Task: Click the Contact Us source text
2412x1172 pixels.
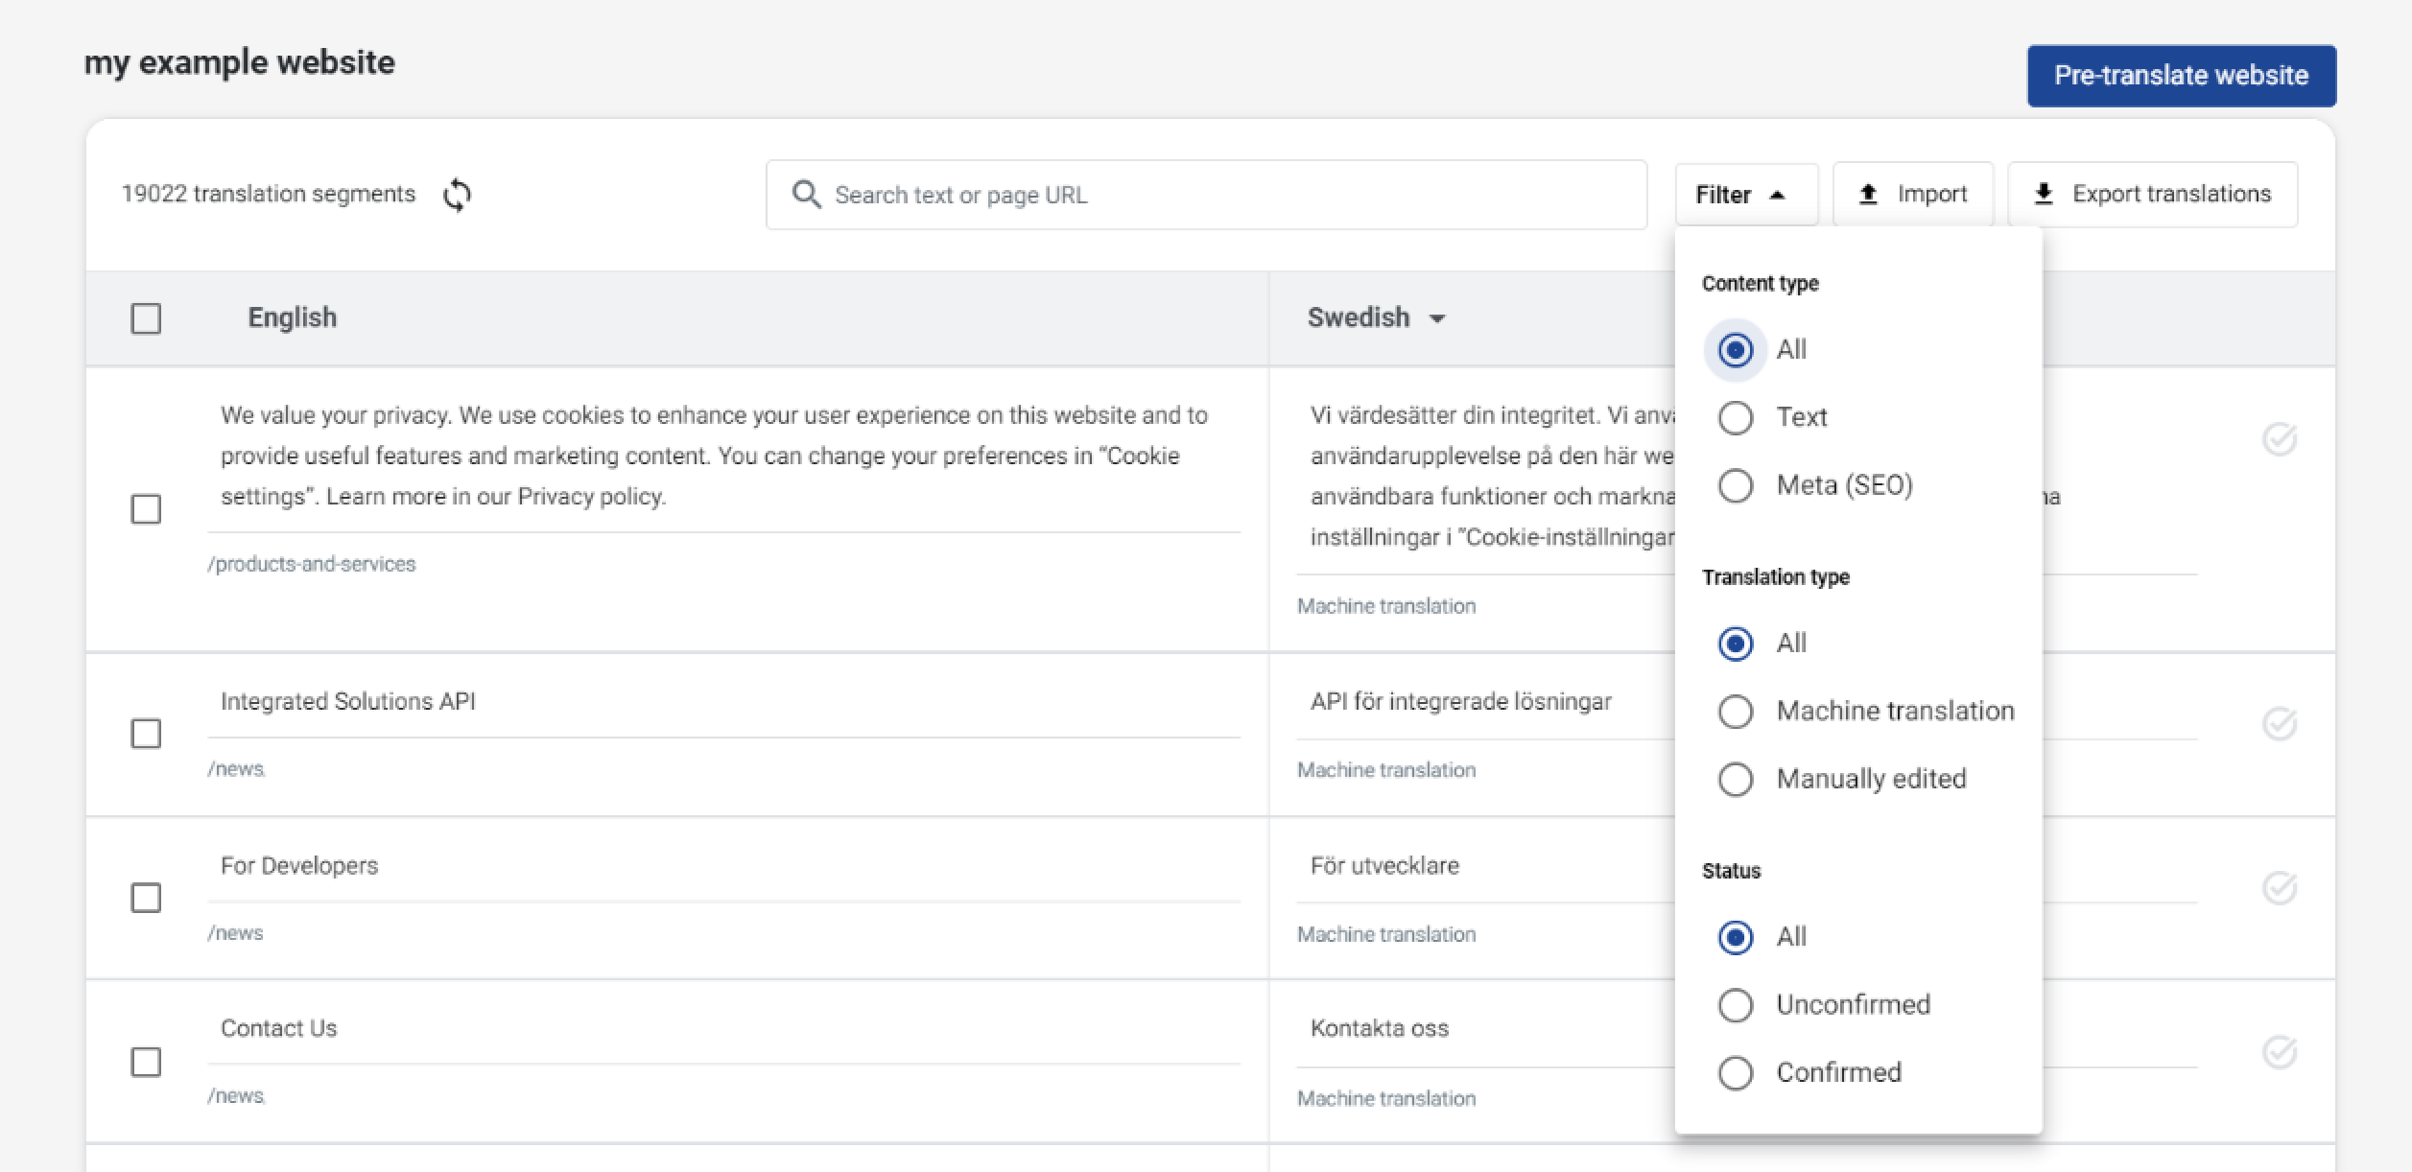Action: pos(279,1028)
